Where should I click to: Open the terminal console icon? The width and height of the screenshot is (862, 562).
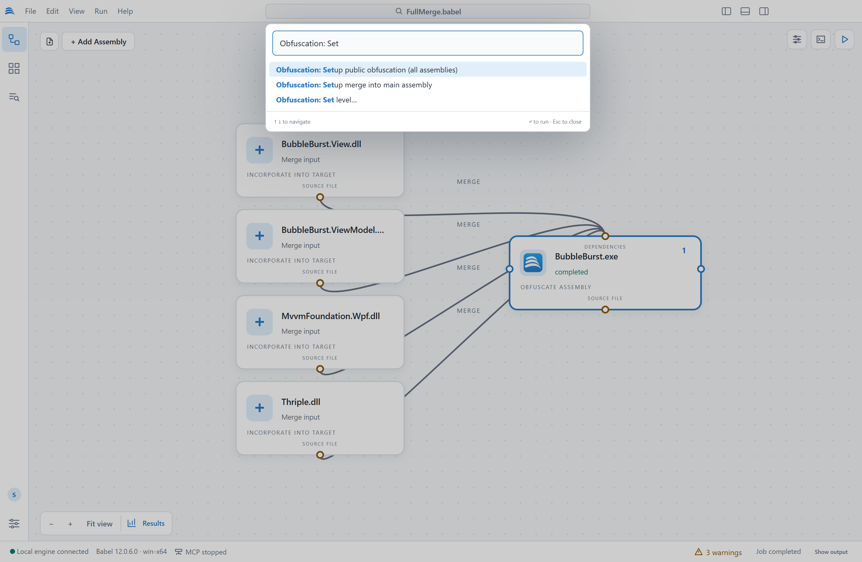[x=820, y=39]
